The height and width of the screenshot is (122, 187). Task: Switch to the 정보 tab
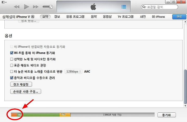(57, 17)
